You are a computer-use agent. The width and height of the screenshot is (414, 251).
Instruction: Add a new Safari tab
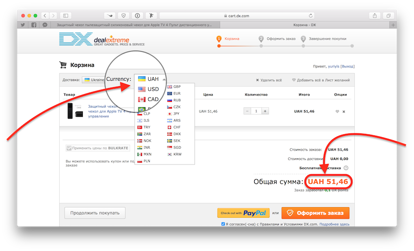tap(393, 25)
